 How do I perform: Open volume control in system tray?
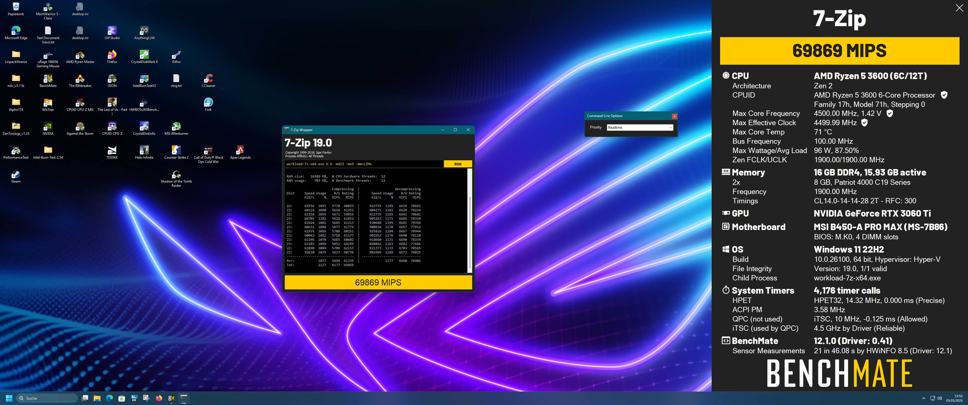[x=940, y=398]
